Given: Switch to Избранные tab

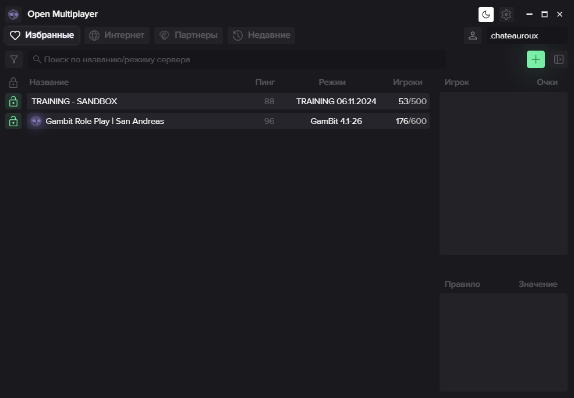Looking at the screenshot, I should click(42, 35).
